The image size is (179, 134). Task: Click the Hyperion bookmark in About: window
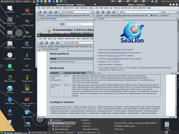[164, 16]
